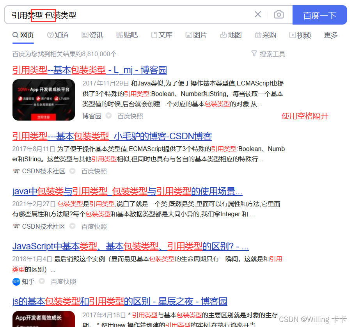Open the 地图 tab

tap(231, 35)
